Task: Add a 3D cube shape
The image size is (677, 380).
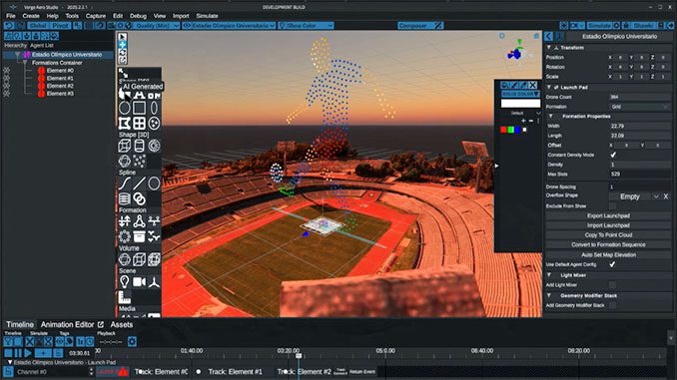Action: tap(125, 146)
